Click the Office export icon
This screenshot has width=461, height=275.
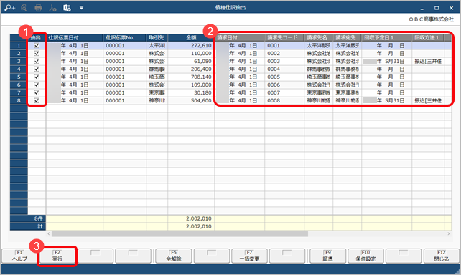67,8
